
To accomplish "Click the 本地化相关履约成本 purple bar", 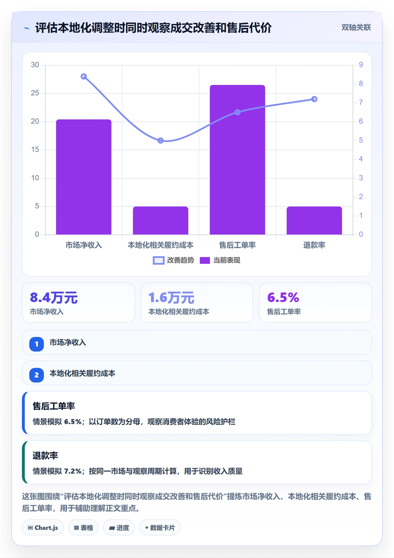I will click(x=160, y=220).
